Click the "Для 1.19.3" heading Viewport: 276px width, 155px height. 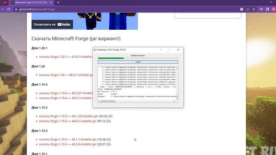point(39,108)
